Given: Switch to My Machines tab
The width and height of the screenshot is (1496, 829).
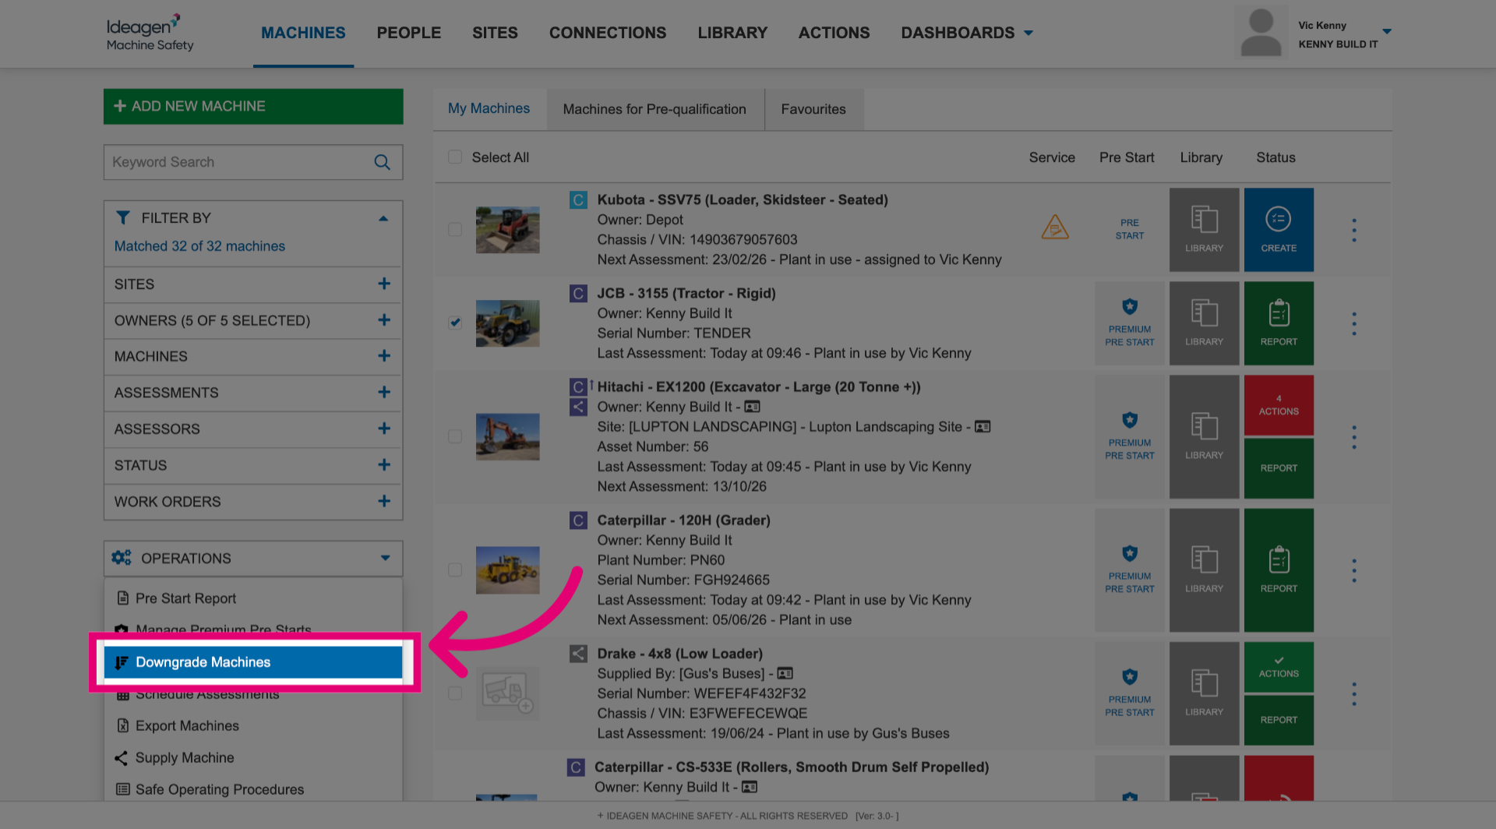Looking at the screenshot, I should coord(489,109).
